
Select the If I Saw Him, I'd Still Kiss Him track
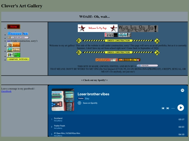118,134
